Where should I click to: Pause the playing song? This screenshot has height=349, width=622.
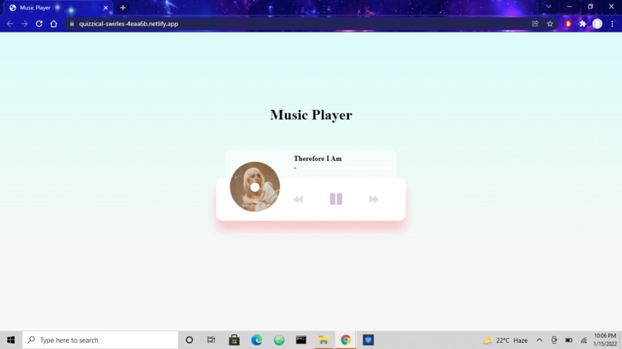pyautogui.click(x=336, y=199)
